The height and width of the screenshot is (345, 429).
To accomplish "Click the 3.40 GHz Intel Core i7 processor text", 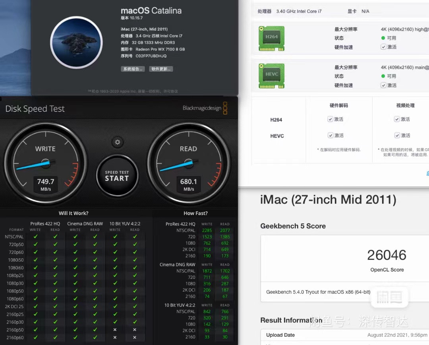I will pyautogui.click(x=299, y=11).
